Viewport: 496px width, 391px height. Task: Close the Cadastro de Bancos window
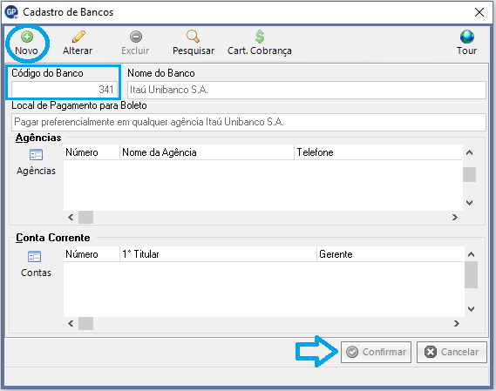[x=479, y=12]
